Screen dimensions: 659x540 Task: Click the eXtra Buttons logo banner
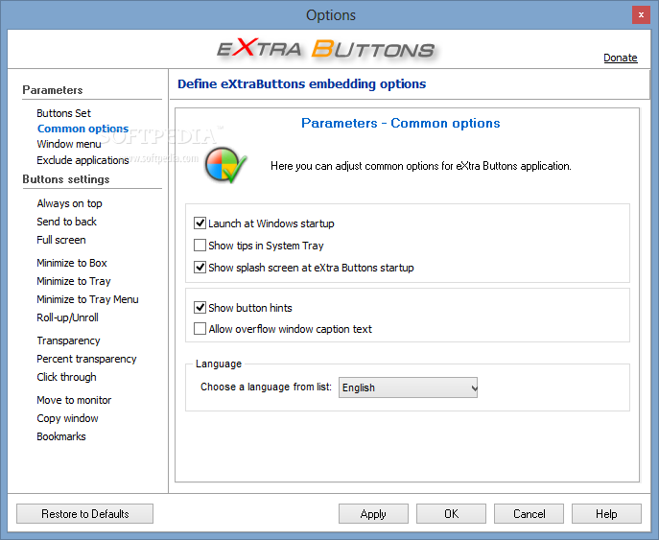326,48
